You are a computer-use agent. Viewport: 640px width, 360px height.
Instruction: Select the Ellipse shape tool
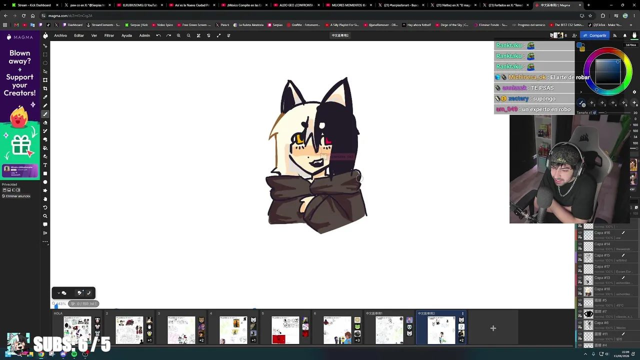click(x=45, y=182)
